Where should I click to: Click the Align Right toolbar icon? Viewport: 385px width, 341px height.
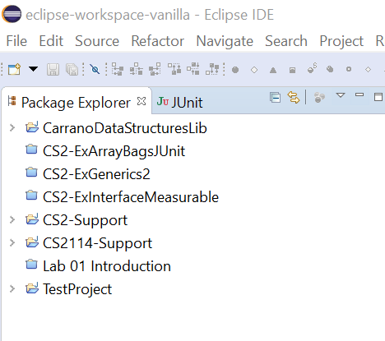tap(155, 69)
